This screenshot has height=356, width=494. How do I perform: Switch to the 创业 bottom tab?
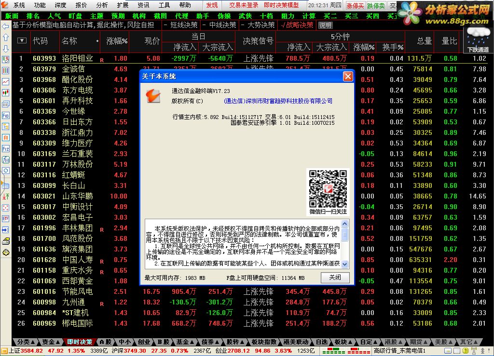pos(144,342)
